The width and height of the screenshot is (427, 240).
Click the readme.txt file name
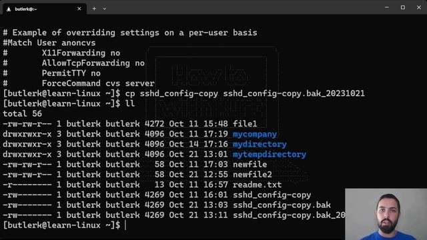(x=257, y=185)
